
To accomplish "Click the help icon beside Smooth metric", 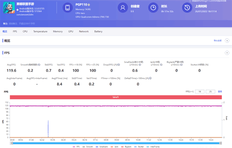I will tap(39, 65).
